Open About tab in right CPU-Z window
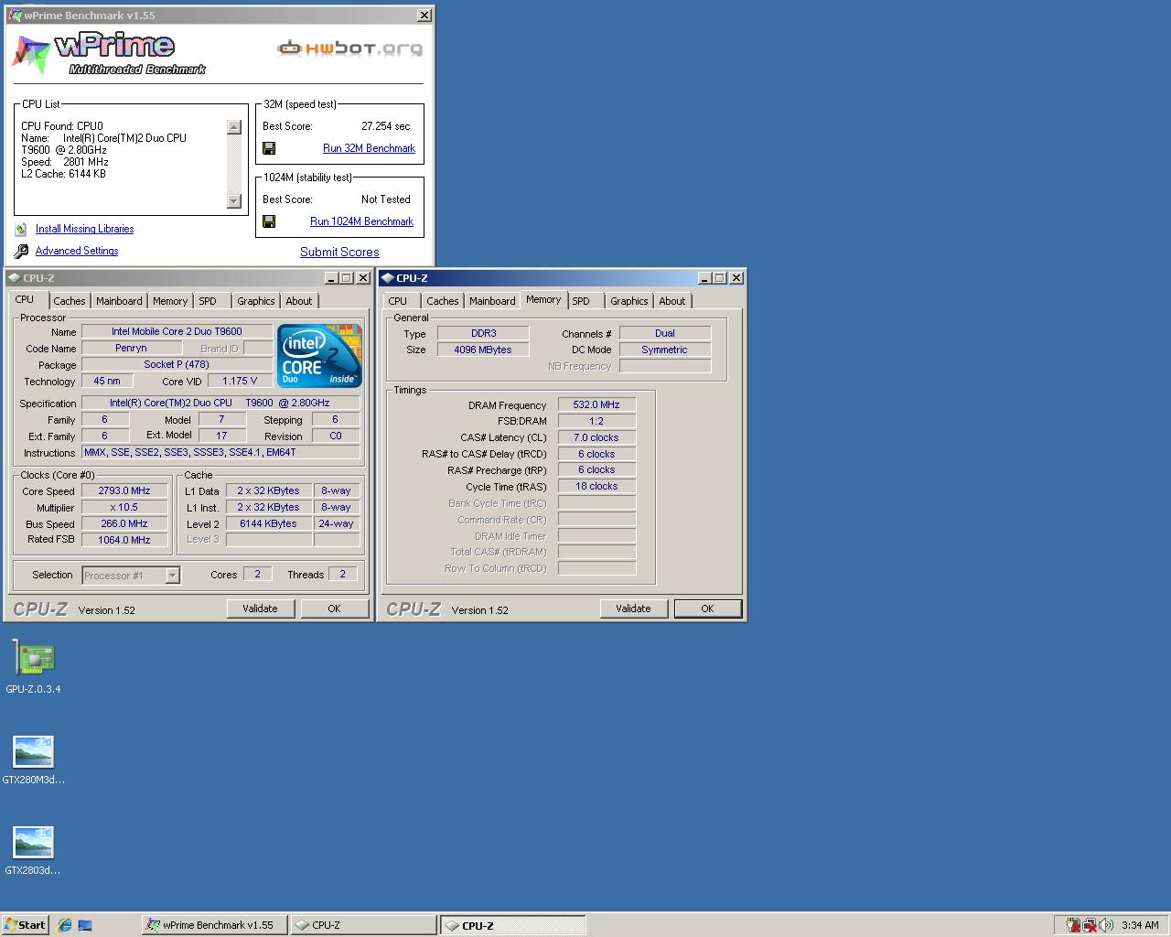Viewport: 1171px width, 937px height. [672, 301]
